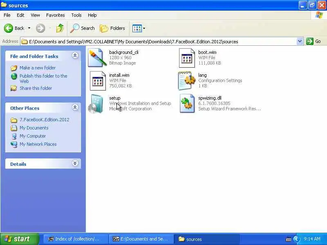Switch to 7-Zip E:\Documents taskbar window
The image size is (327, 245).
pos(141,239)
